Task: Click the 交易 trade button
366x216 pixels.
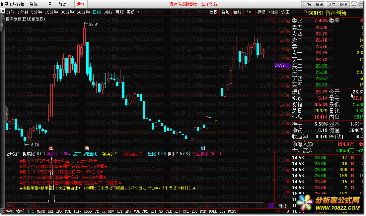Action: coord(331,4)
